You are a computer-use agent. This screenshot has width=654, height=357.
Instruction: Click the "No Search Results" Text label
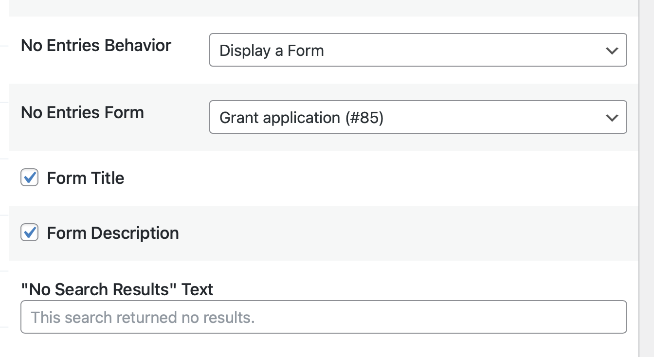pos(117,289)
